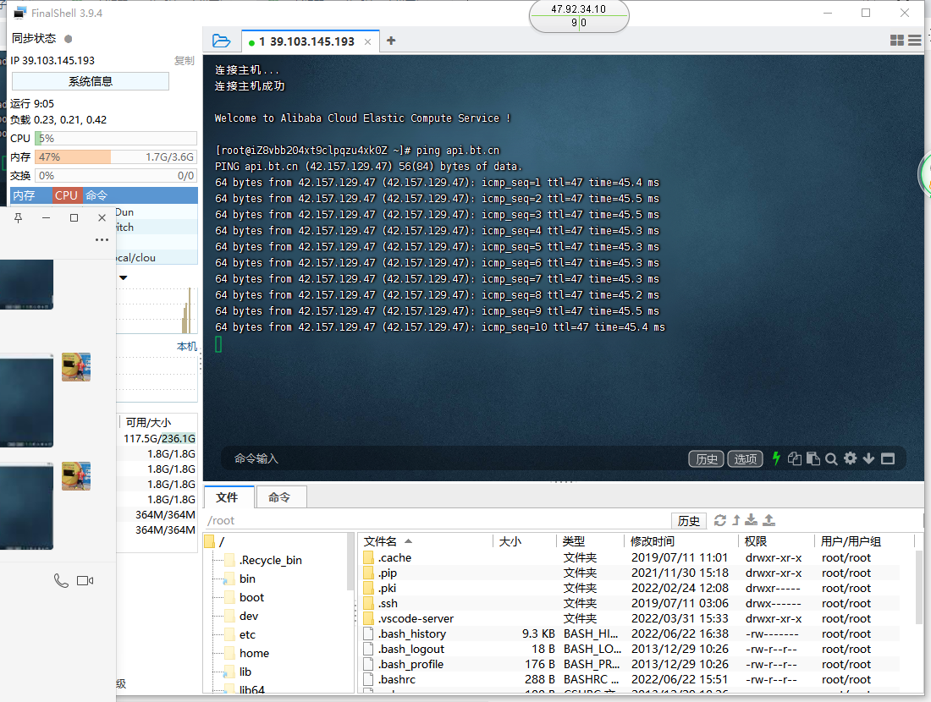Select the boot folder in tree
This screenshot has height=702, width=931.
(x=245, y=598)
